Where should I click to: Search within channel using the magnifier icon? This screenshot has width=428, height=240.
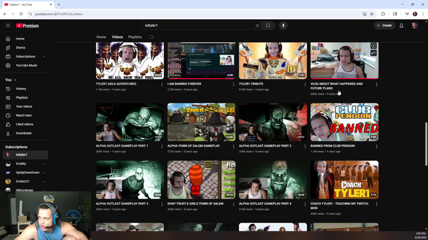point(152,37)
